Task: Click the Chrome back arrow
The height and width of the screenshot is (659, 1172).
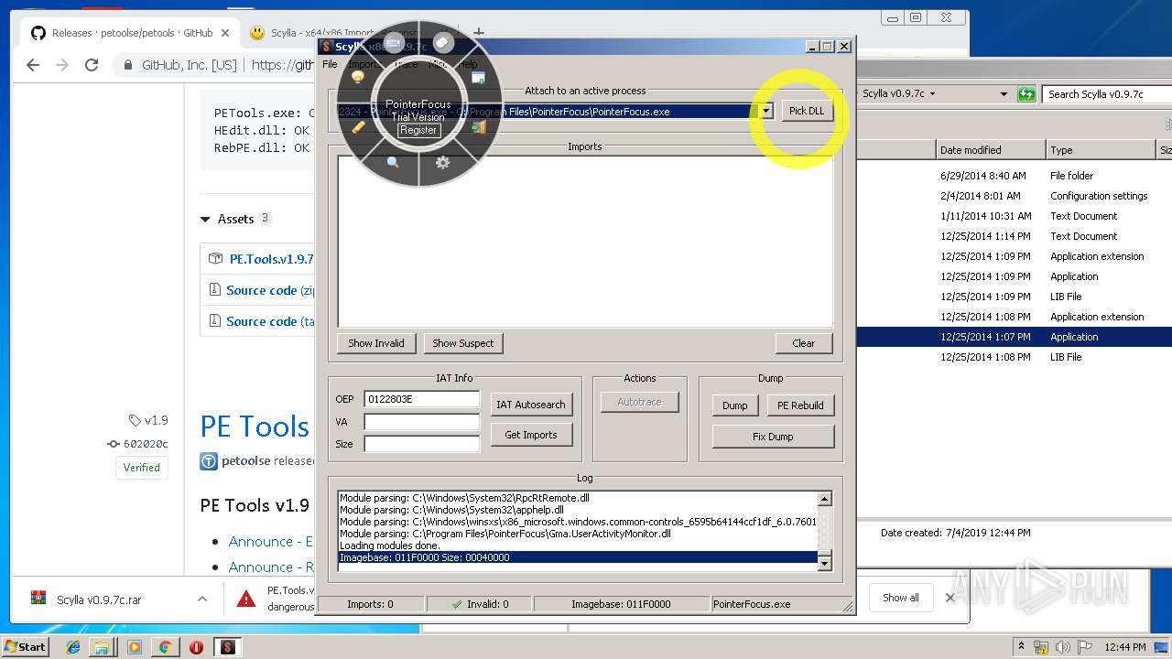Action: [x=33, y=65]
